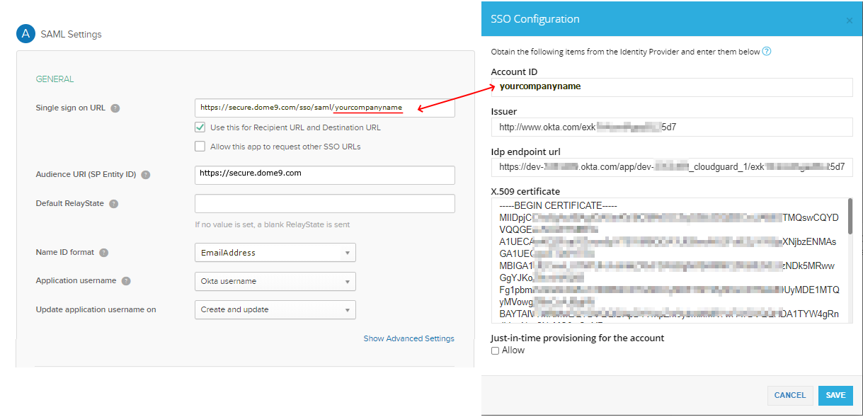The image size is (863, 417).
Task: Save the SSO Configuration
Action: click(835, 395)
